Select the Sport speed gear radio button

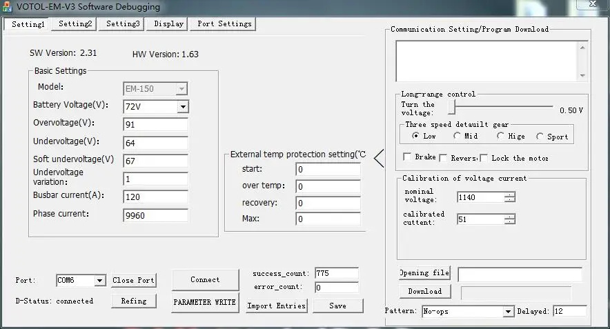point(540,137)
